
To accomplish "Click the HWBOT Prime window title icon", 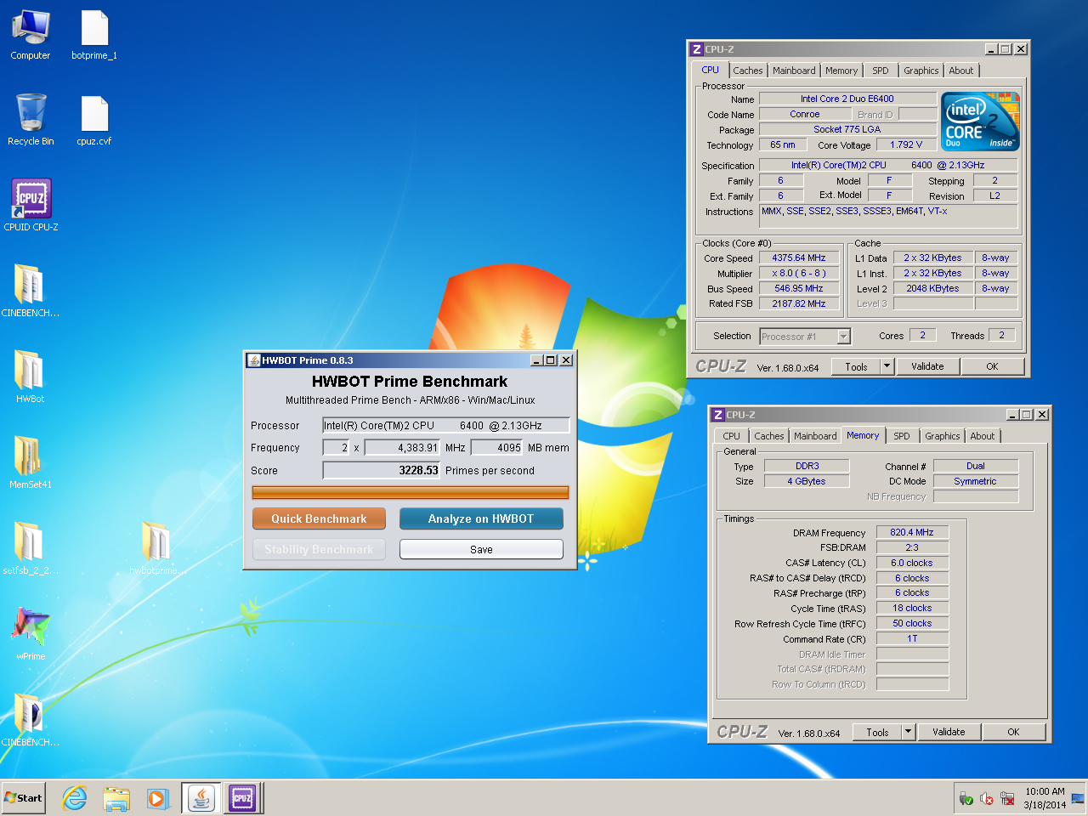I will [x=253, y=360].
